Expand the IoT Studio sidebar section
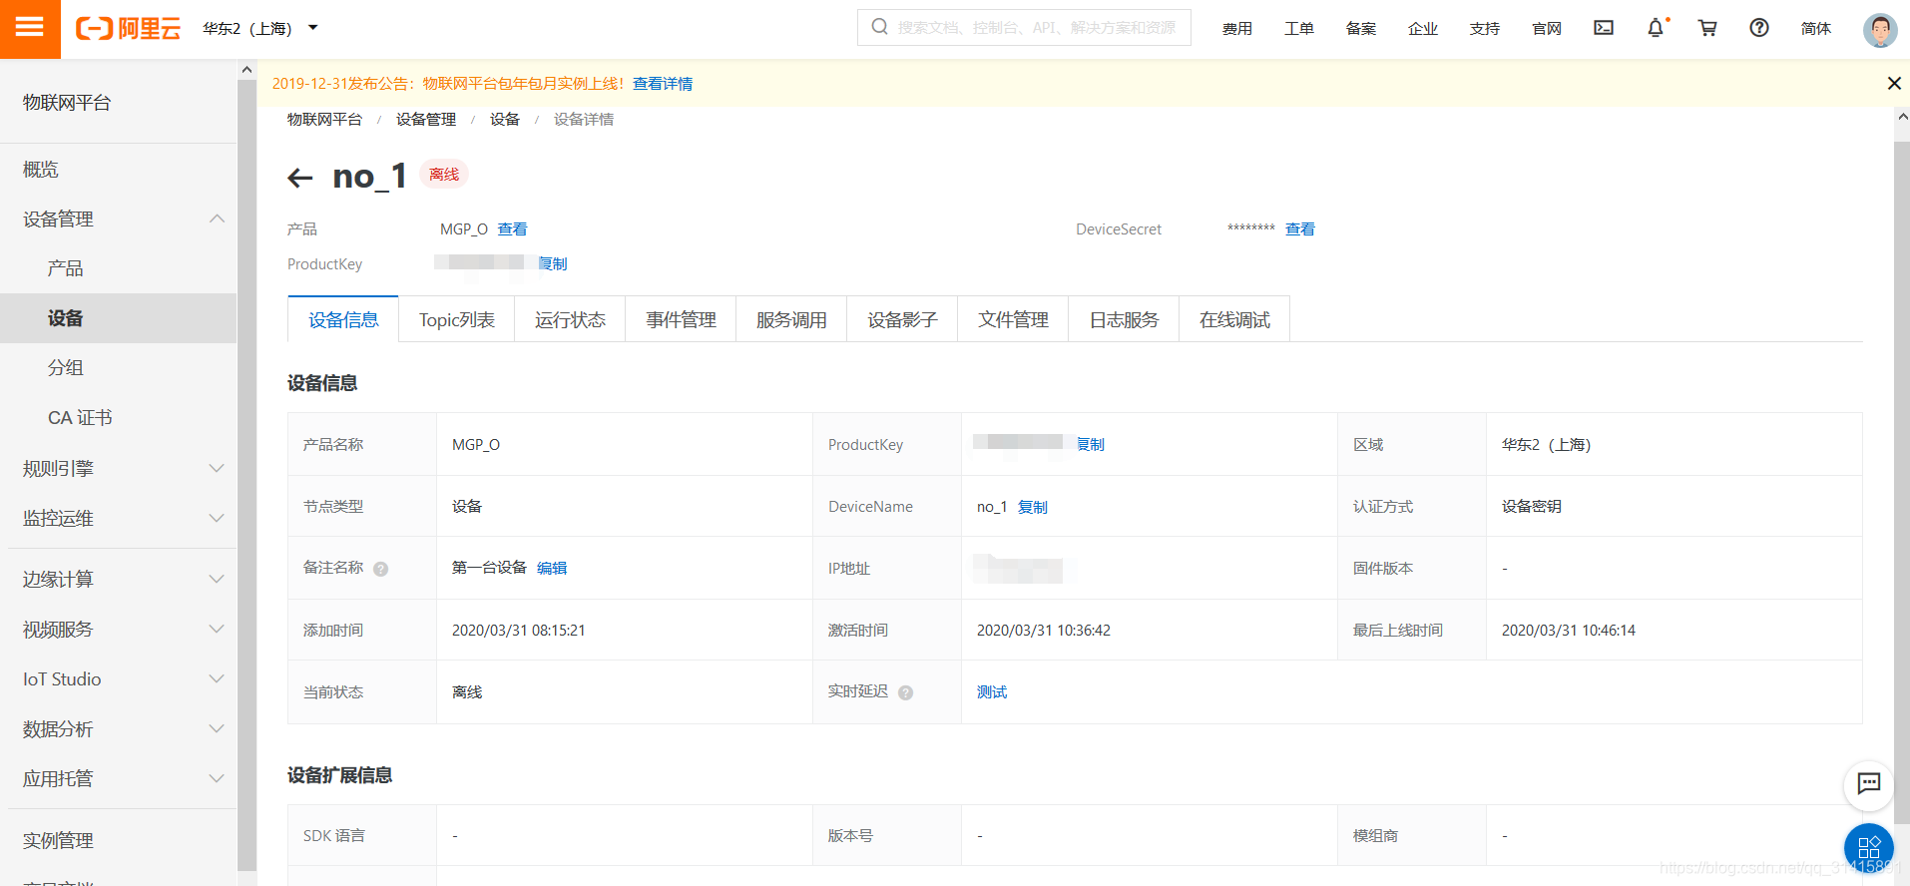The width and height of the screenshot is (1910, 886). pos(217,678)
